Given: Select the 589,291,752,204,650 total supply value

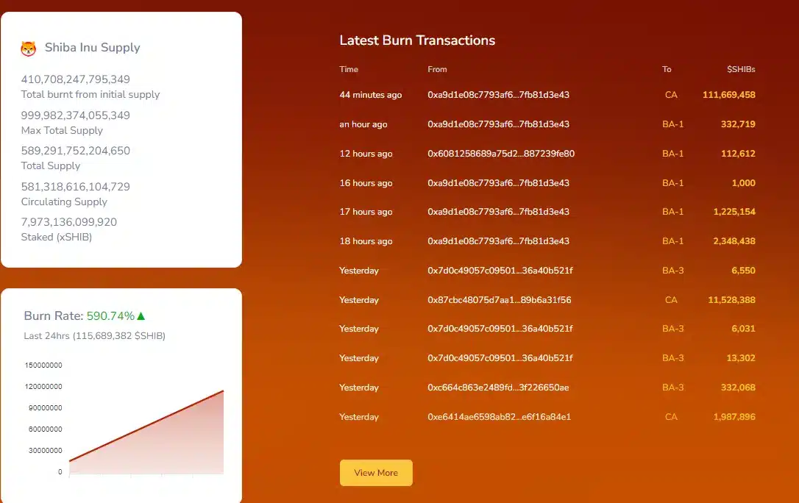Looking at the screenshot, I should point(76,151).
